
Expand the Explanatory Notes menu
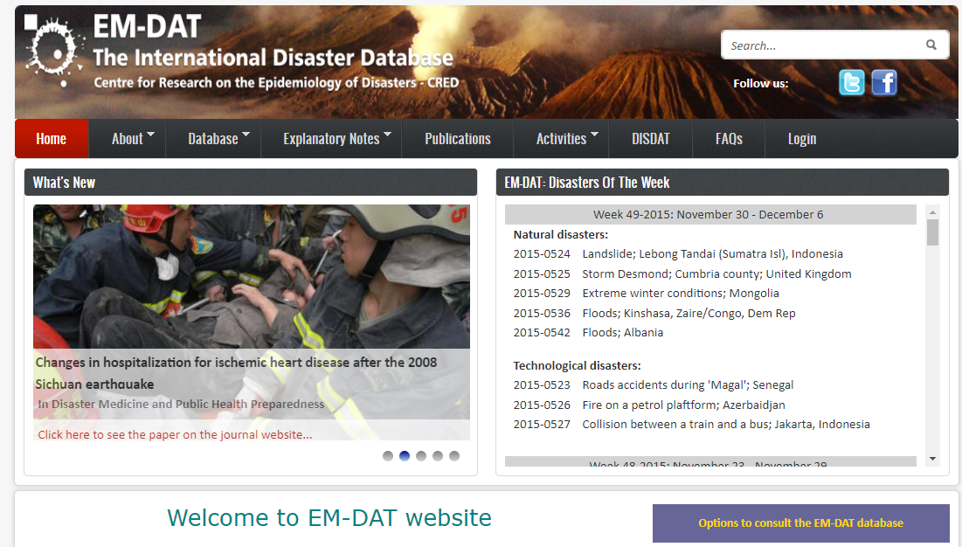[x=331, y=139]
